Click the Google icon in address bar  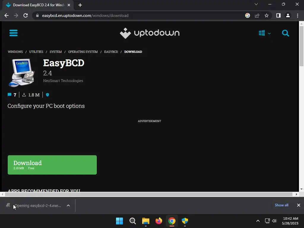[247, 15]
